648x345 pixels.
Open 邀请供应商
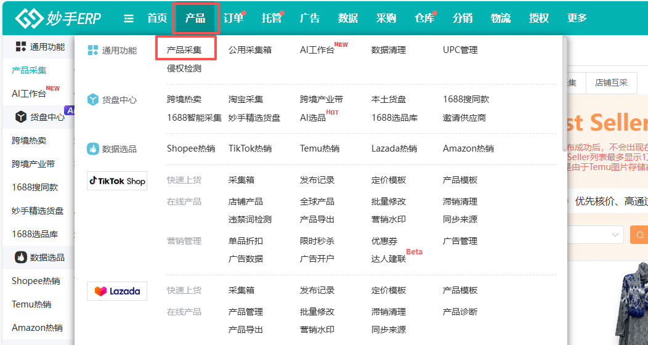click(x=464, y=118)
